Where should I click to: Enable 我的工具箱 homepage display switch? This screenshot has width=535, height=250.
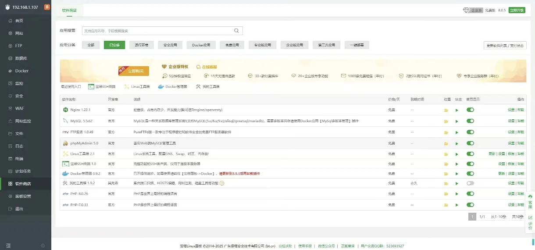(471, 183)
